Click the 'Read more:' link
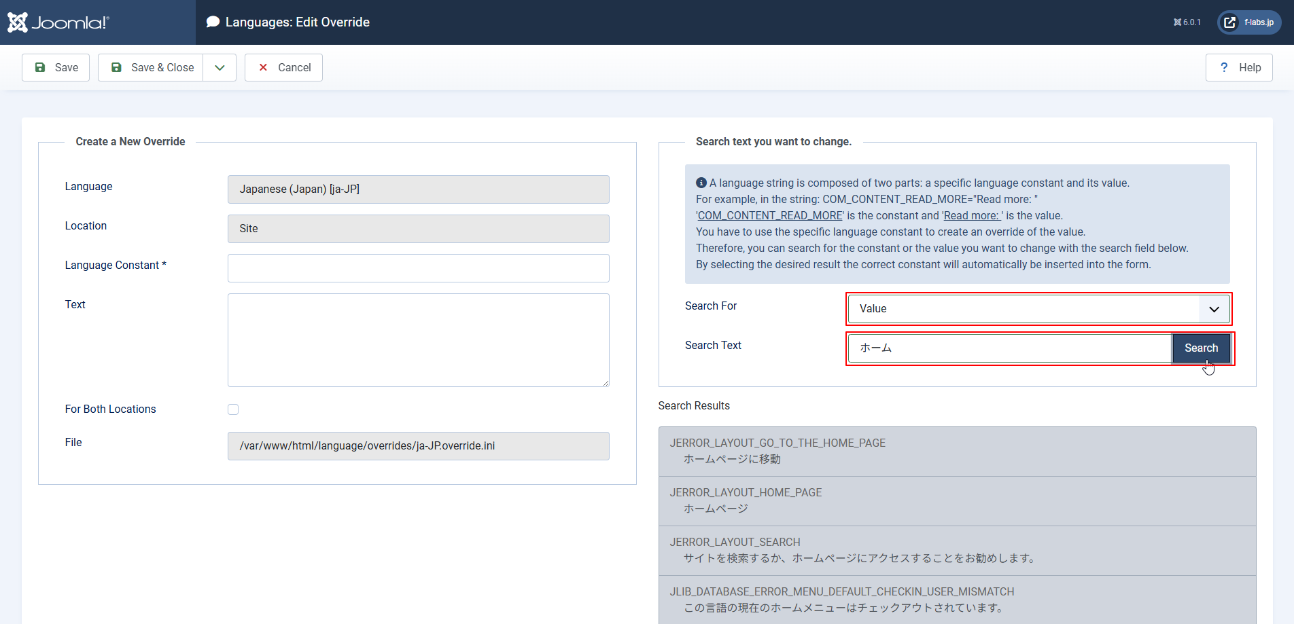 (972, 215)
